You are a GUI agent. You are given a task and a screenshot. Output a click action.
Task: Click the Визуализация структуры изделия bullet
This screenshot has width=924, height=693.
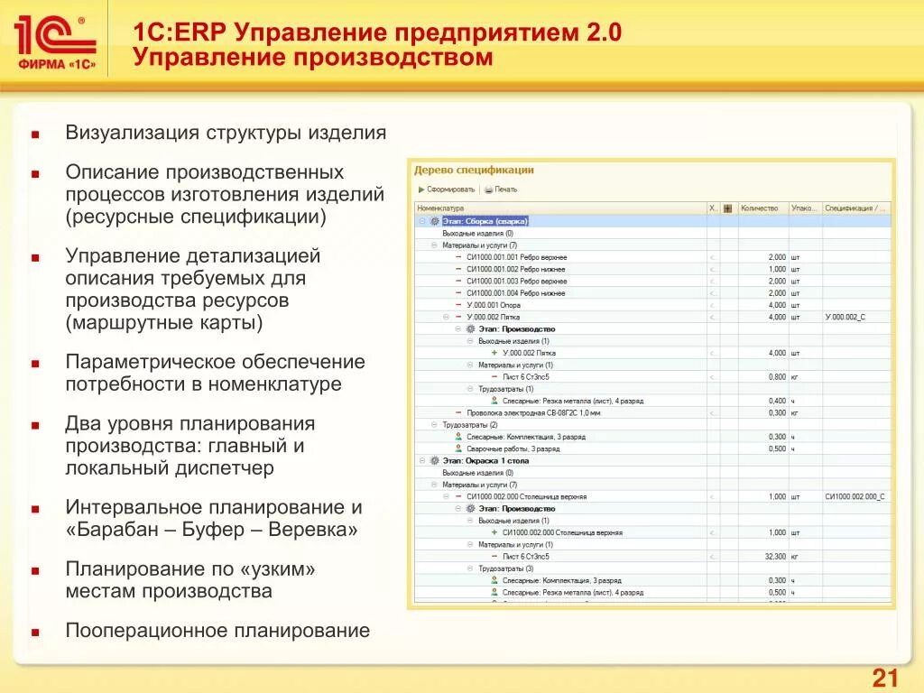[226, 133]
